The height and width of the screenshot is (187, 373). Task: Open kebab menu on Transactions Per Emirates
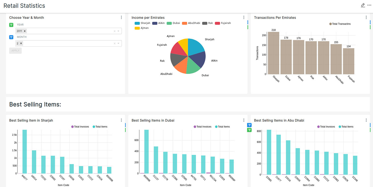366,17
